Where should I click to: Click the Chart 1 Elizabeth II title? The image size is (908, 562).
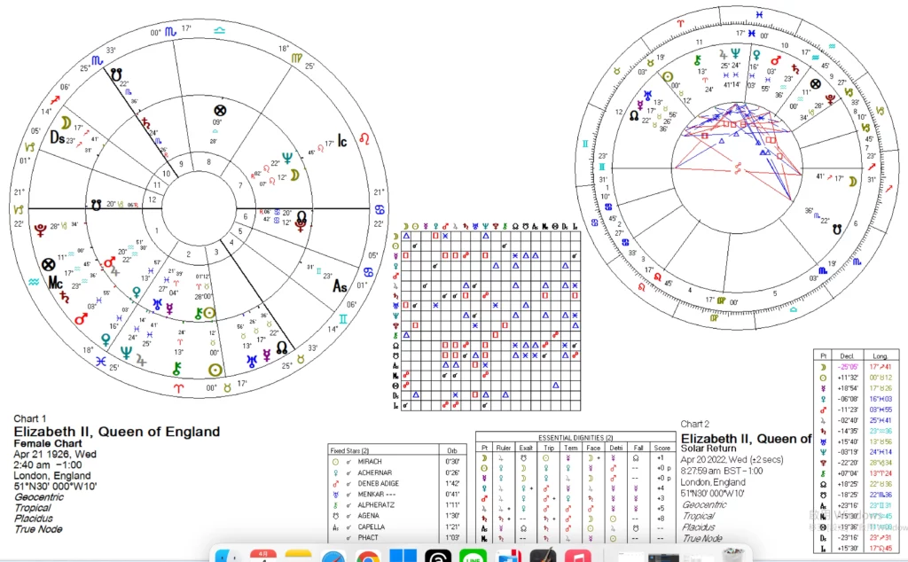coord(116,432)
